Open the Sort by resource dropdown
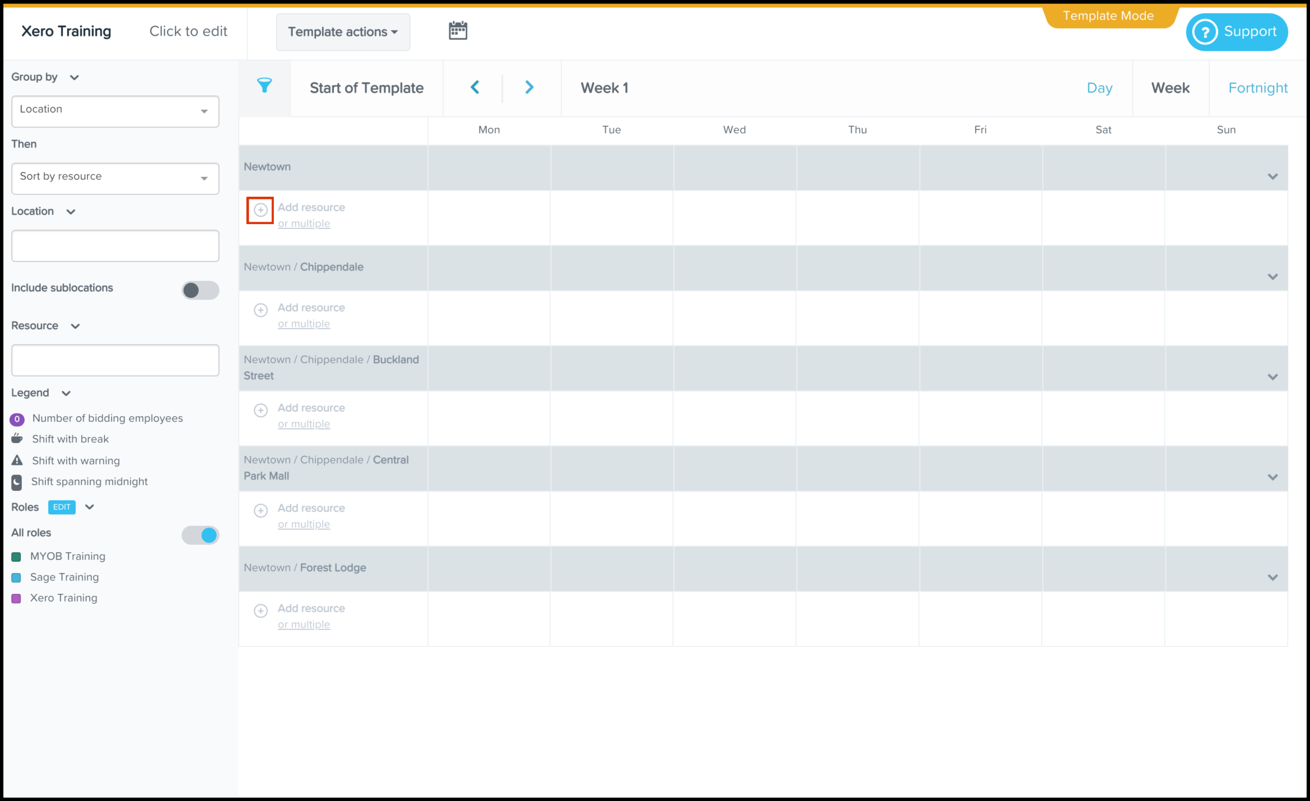Screen dimensions: 1310x801 [115, 178]
